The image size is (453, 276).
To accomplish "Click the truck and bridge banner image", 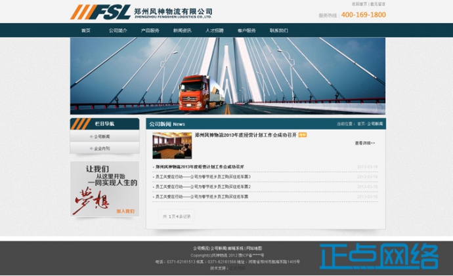I will pyautogui.click(x=228, y=76).
